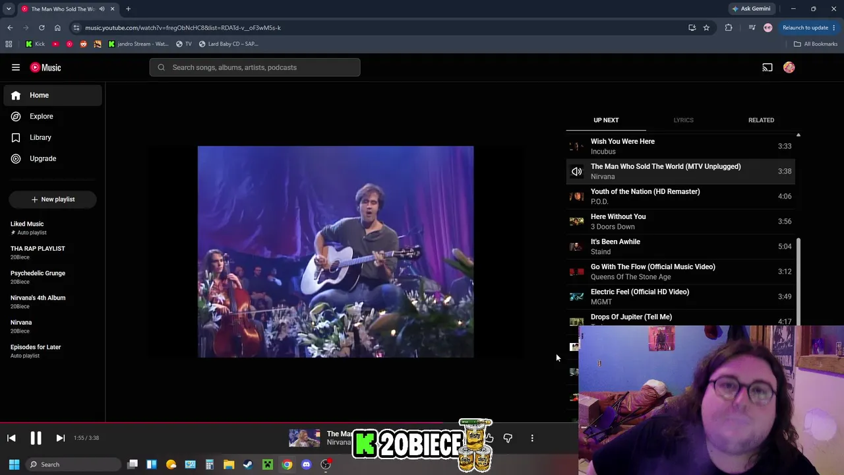
Task: Play Wish You Were Here by Incubus
Action: [x=680, y=146]
